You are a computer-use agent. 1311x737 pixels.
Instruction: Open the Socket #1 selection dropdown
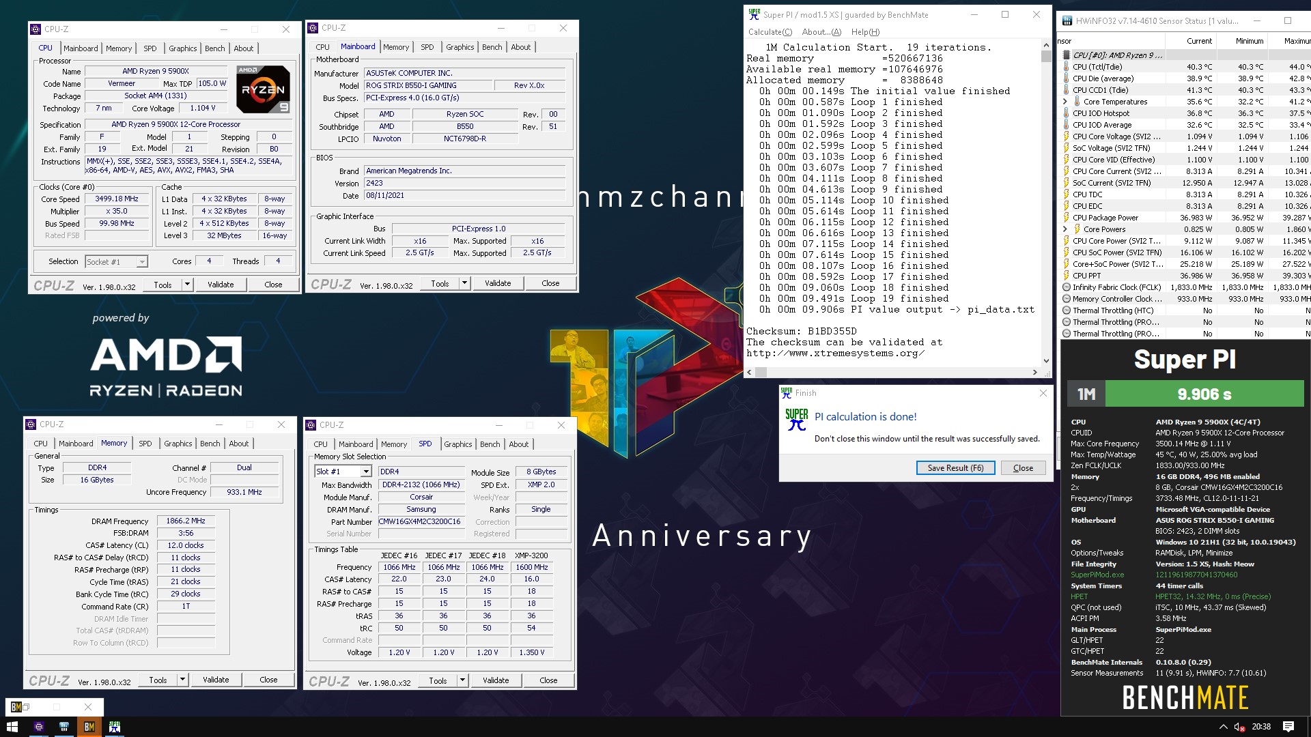pos(142,262)
